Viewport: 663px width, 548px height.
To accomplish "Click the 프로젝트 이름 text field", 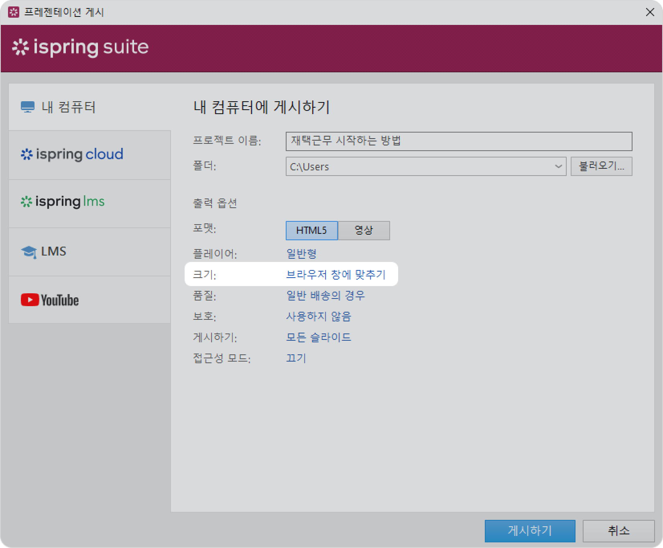I will coord(458,141).
